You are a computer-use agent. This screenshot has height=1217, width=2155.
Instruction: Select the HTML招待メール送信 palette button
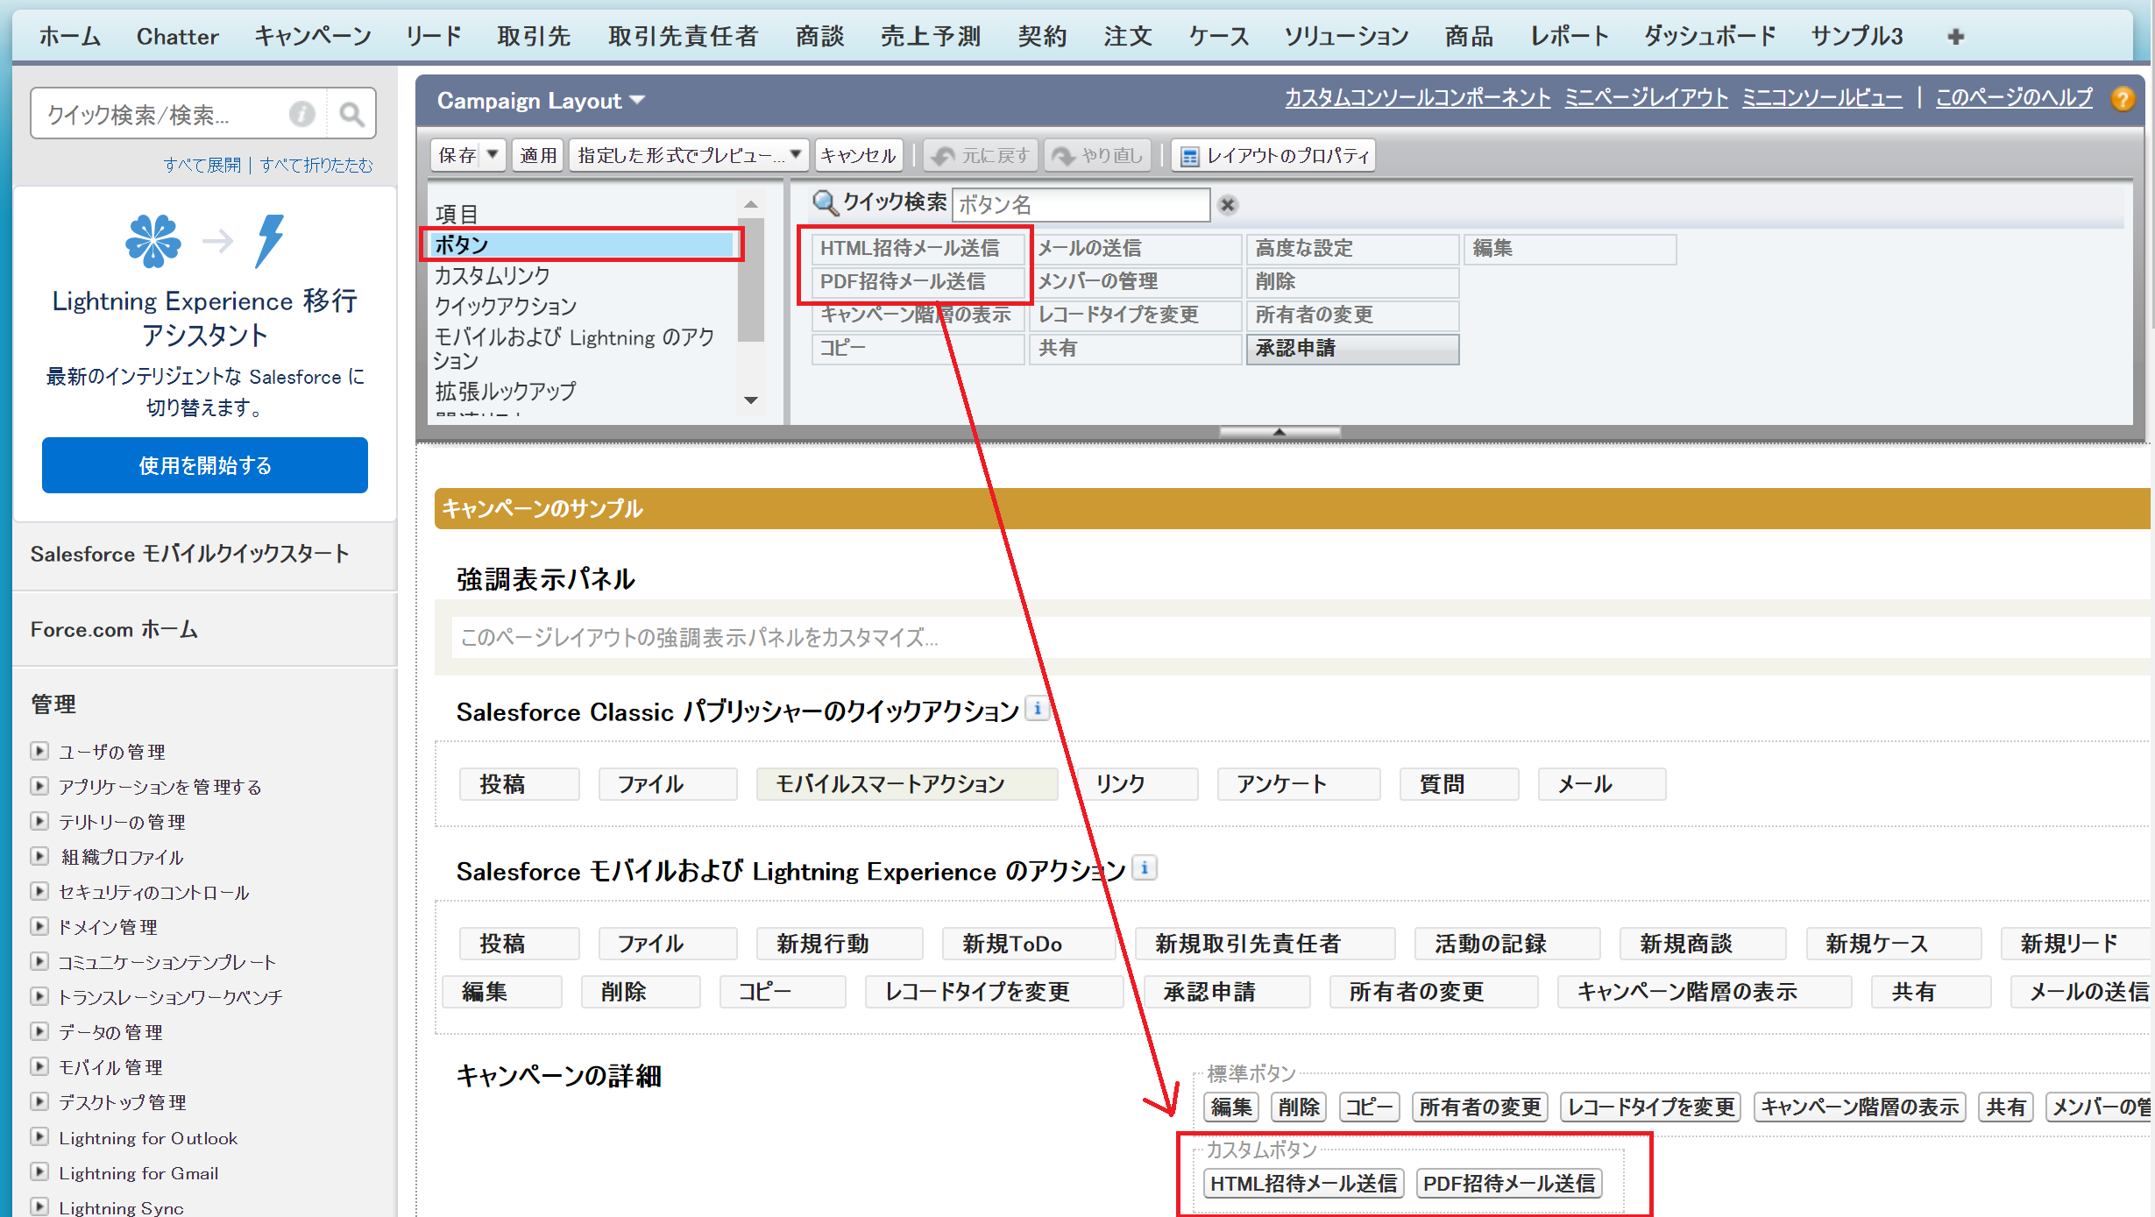point(918,249)
